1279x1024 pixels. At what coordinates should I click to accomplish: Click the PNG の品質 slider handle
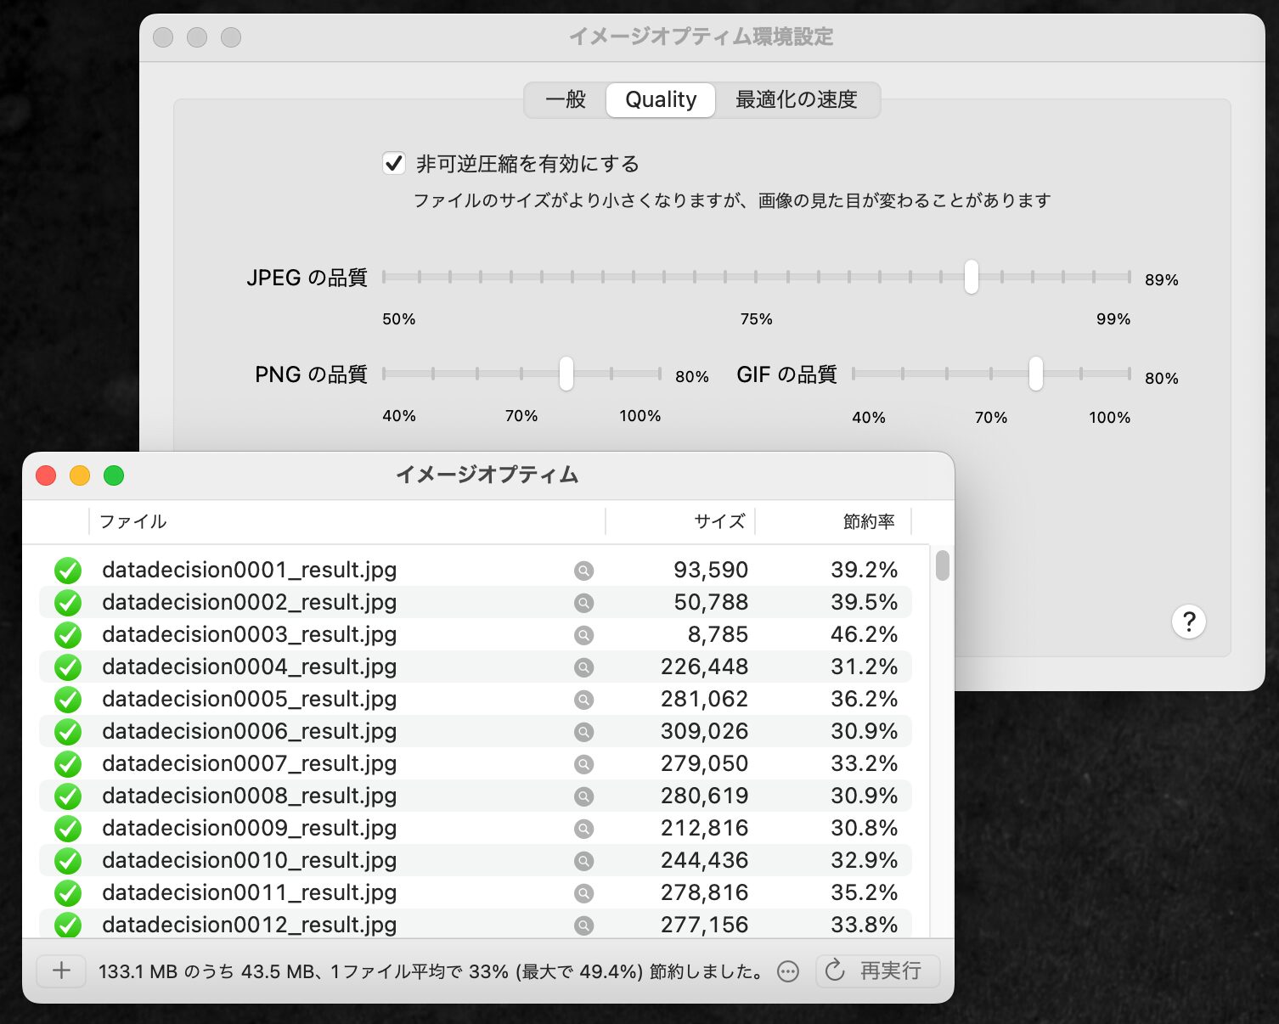pyautogui.click(x=566, y=374)
